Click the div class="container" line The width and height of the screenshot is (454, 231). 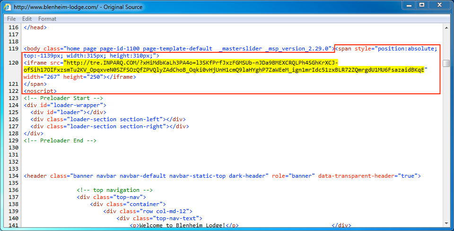pyautogui.click(x=128, y=204)
